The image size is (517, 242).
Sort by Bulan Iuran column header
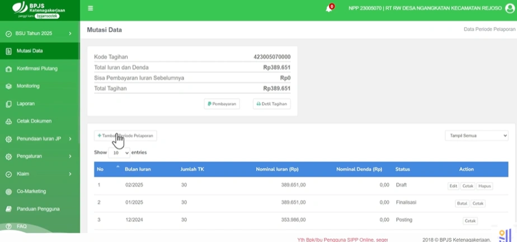click(x=138, y=169)
